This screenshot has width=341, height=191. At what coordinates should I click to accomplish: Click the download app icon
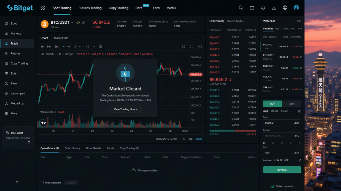[x=274, y=8]
